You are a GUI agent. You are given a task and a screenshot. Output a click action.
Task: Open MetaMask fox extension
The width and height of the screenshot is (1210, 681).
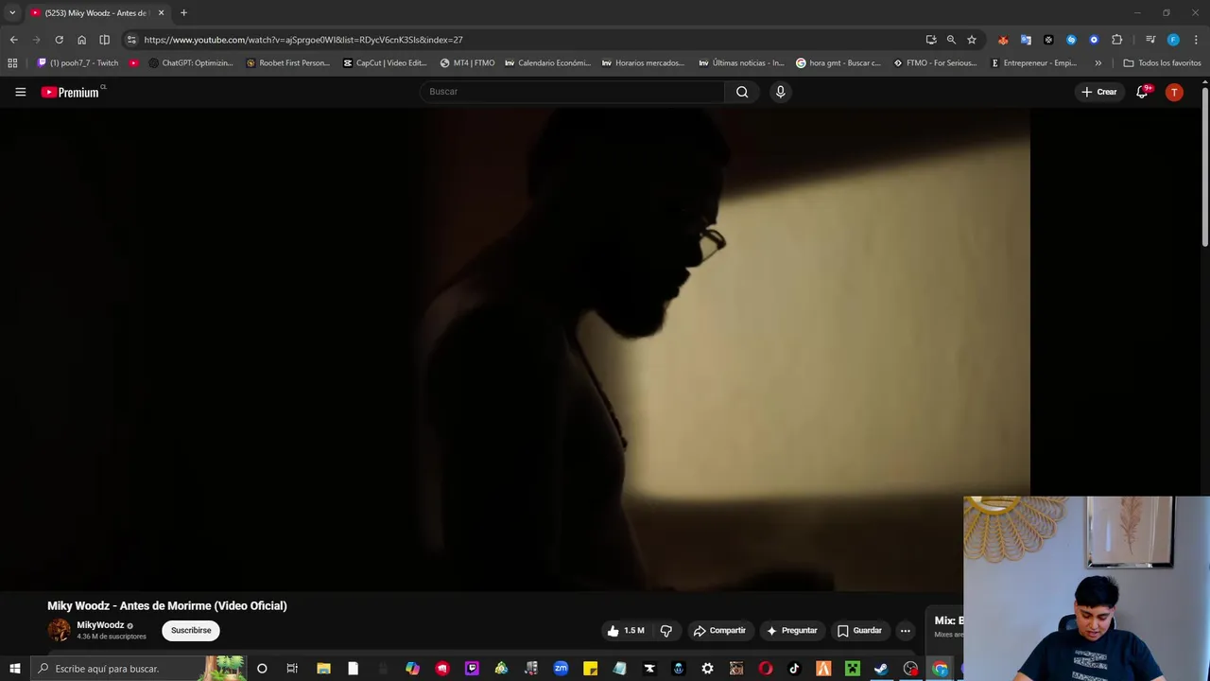[x=1003, y=40]
